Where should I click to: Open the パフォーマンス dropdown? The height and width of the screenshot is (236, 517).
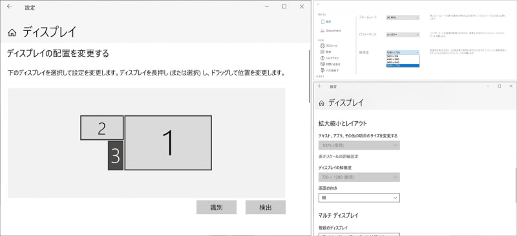click(403, 35)
